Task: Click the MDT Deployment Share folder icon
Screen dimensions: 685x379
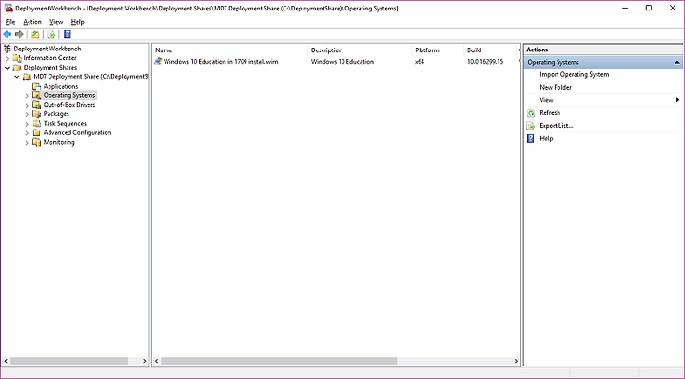Action: (x=27, y=77)
